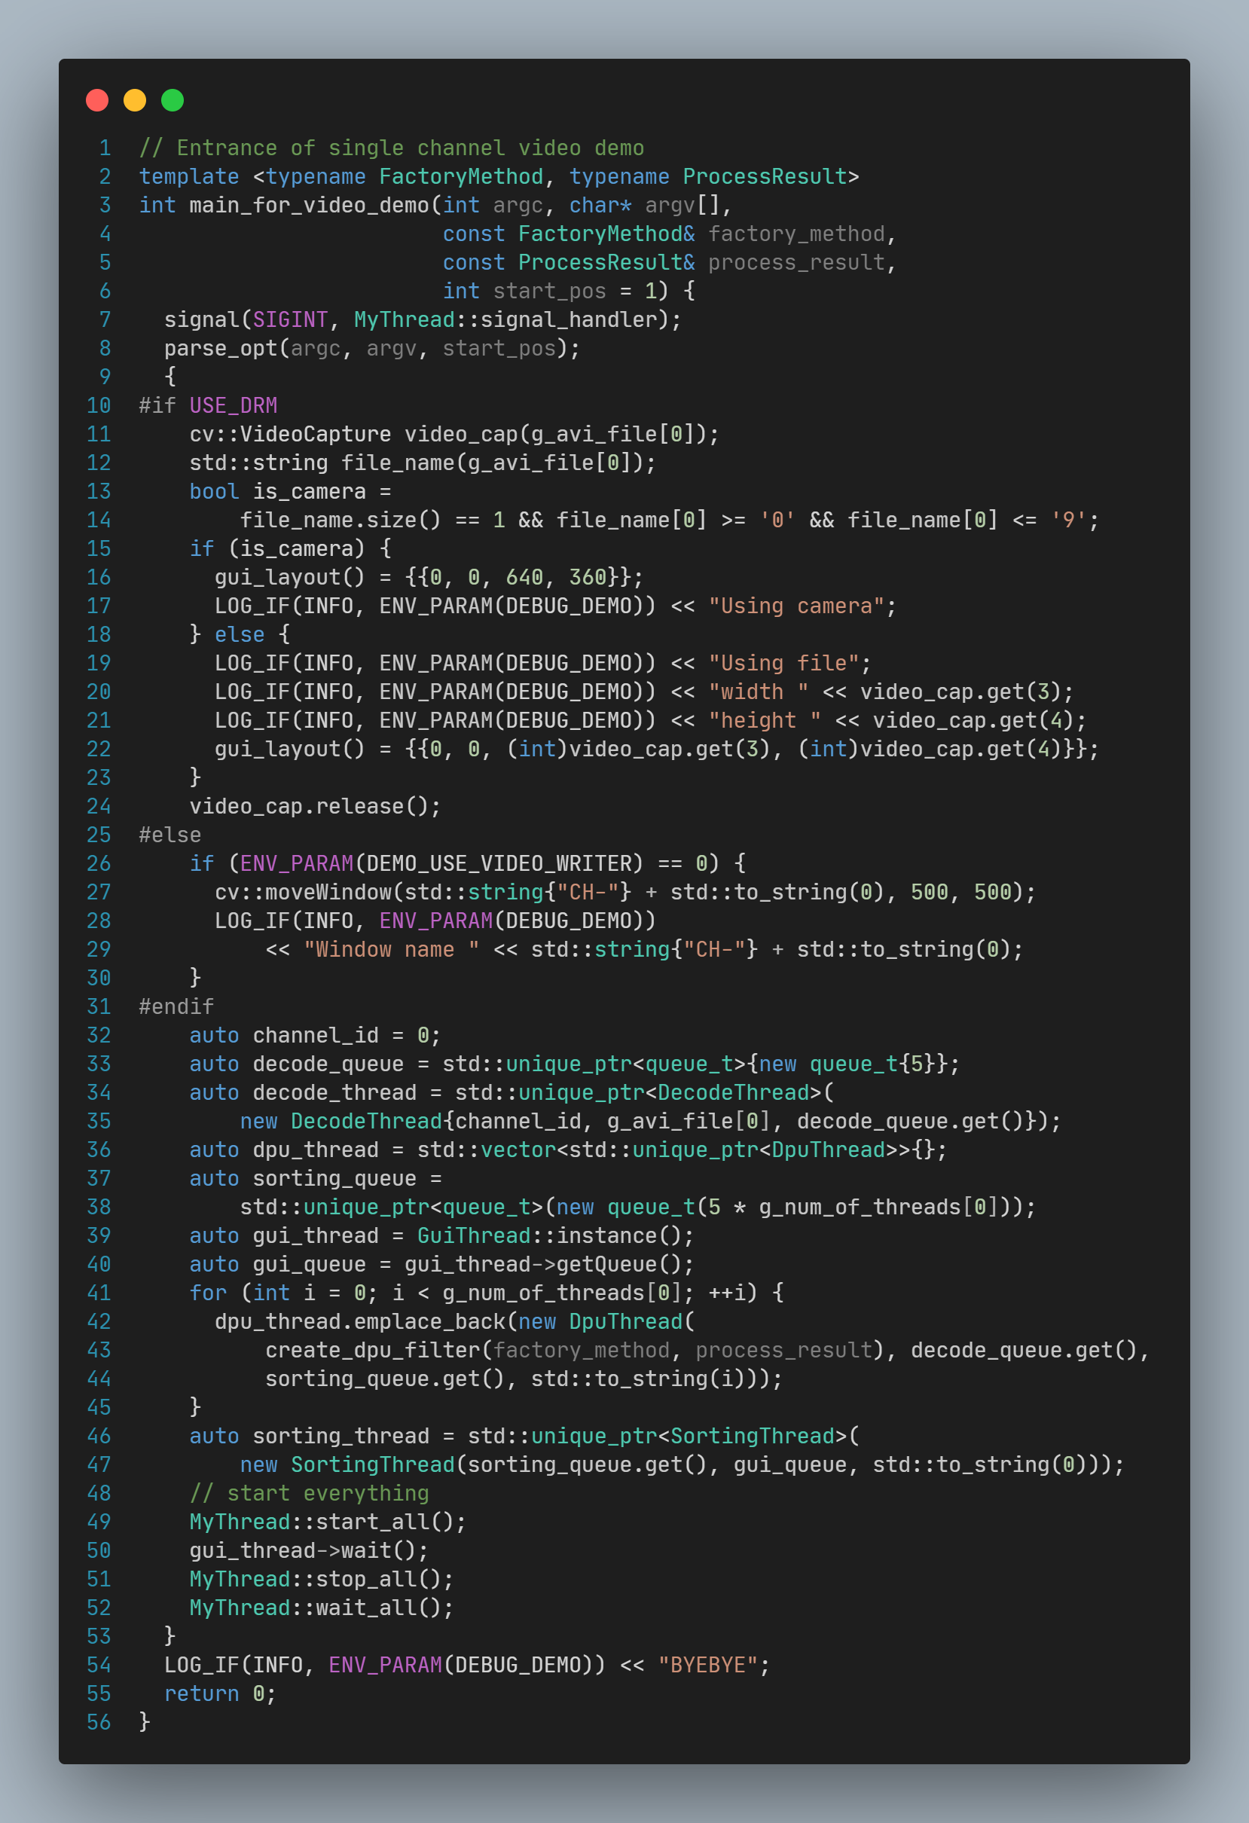
Task: Click the number 640 on line 16
Action: coord(524,577)
